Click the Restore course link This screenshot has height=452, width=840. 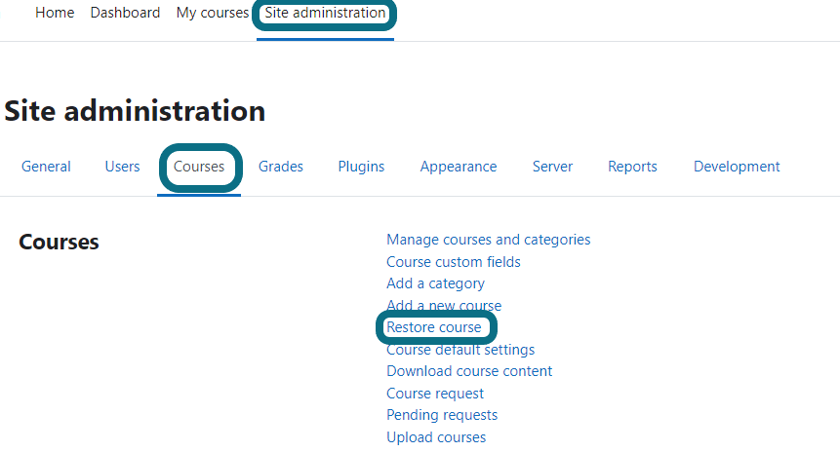click(434, 327)
